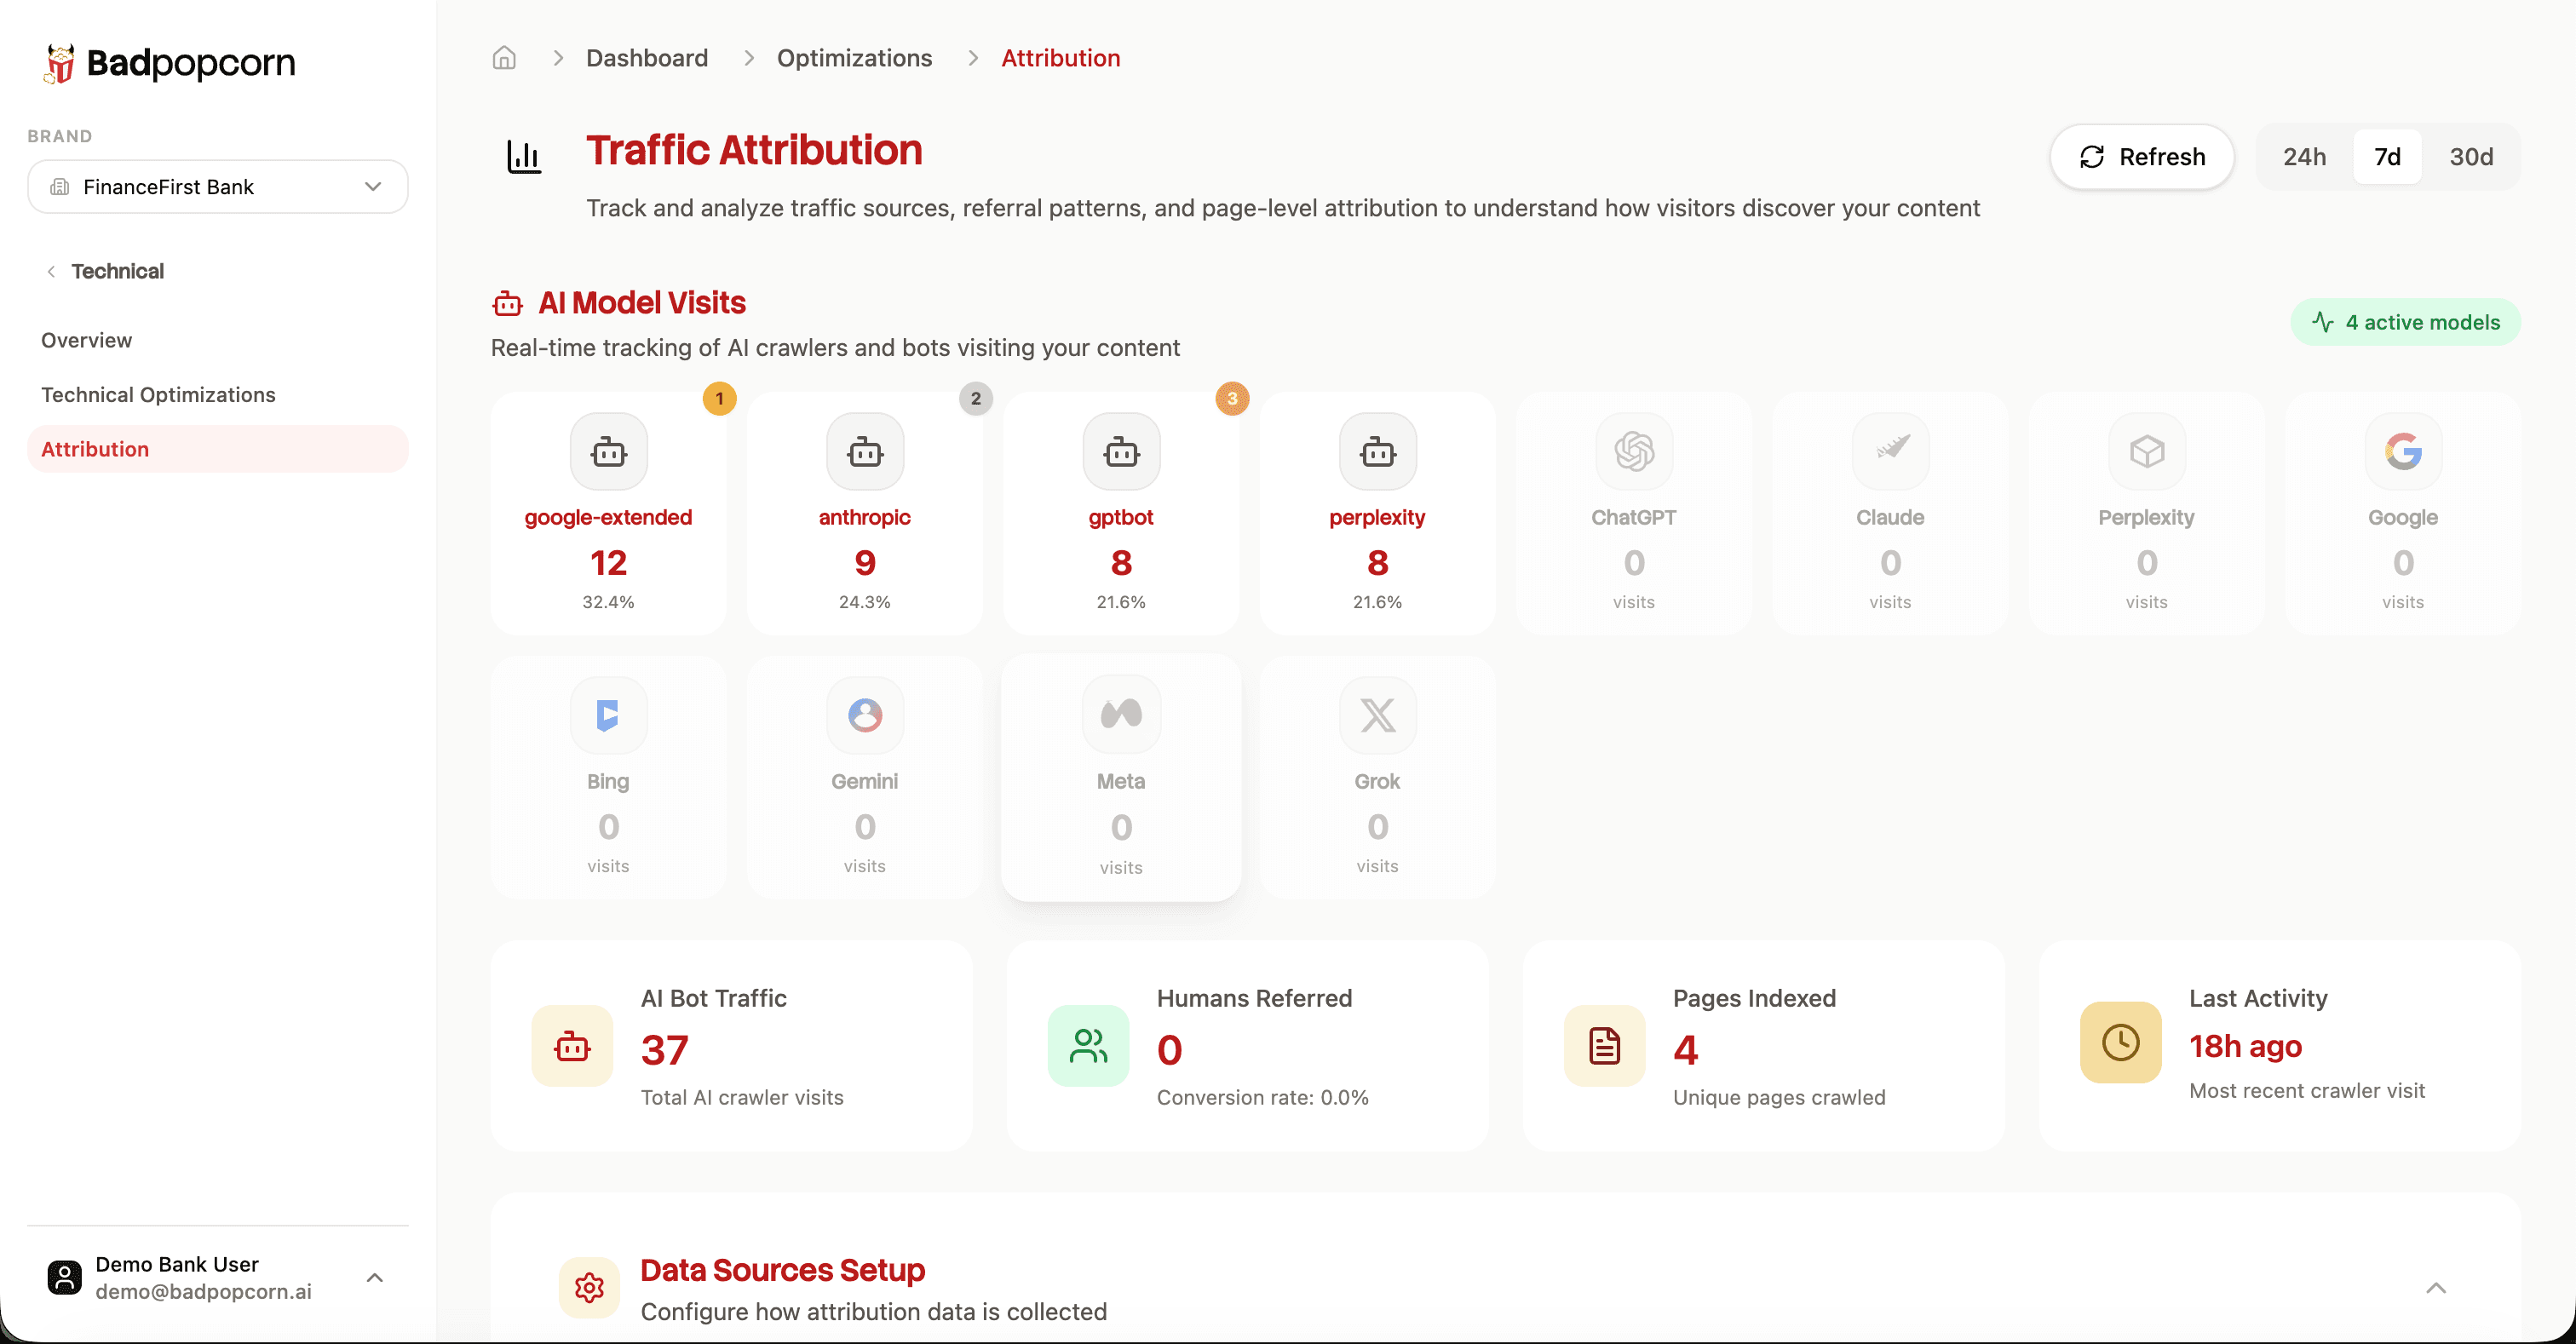The height and width of the screenshot is (1344, 2576).
Task: Click the home icon in breadcrumb
Action: pyautogui.click(x=504, y=58)
